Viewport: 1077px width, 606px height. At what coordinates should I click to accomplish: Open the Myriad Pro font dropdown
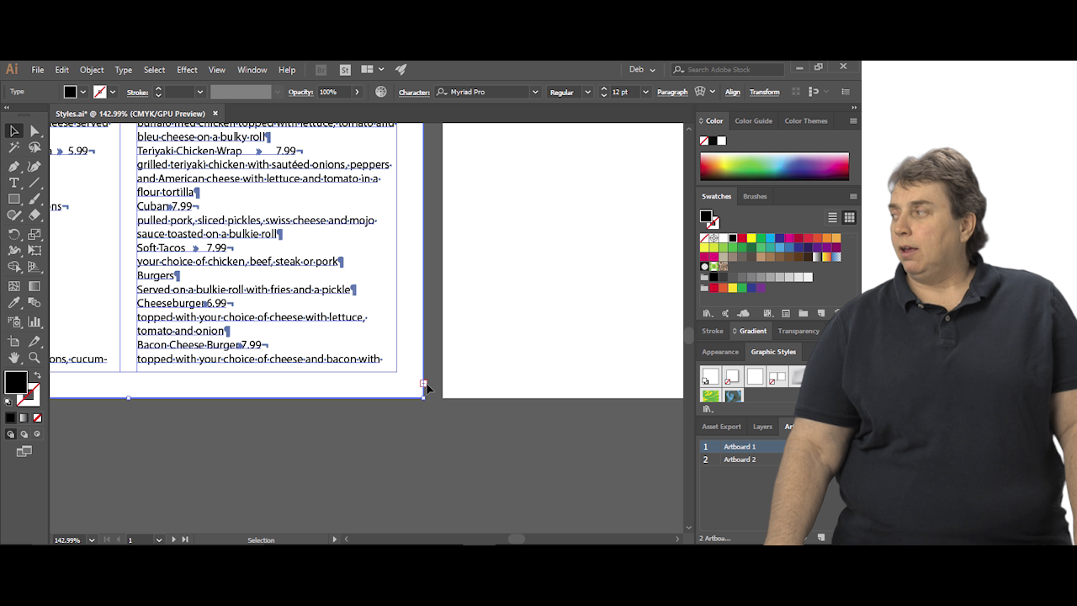click(x=535, y=92)
